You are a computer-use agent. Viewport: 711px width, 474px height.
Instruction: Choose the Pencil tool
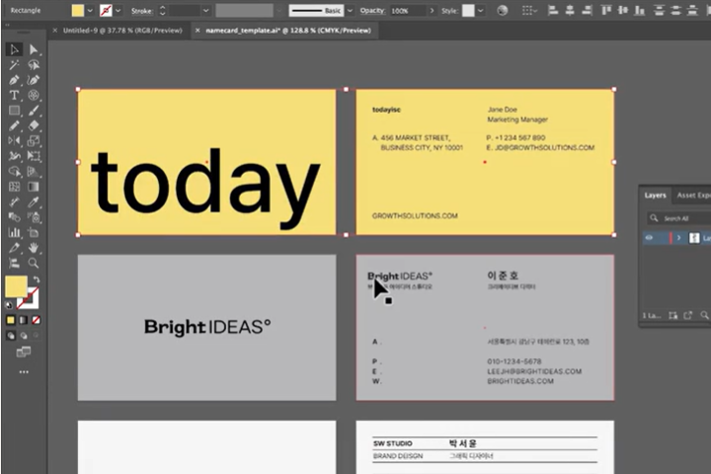[x=14, y=125]
